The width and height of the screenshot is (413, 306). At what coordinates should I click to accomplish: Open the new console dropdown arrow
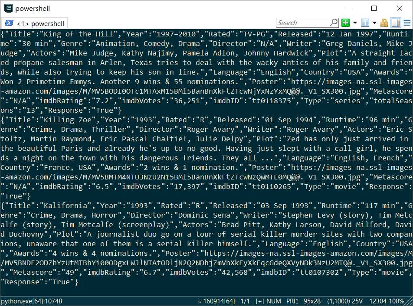355,23
